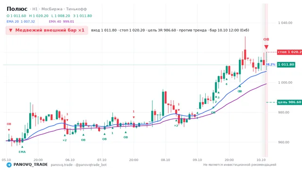Click the green '4' signal marker
Image resolution: width=302 pixels, height=170 pixels.
(x=226, y=84)
